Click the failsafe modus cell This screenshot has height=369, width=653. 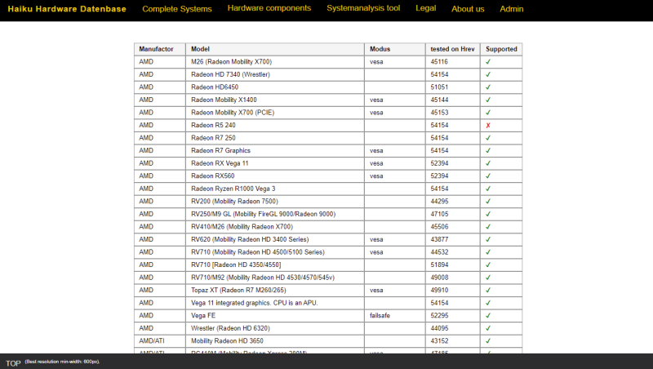point(395,316)
